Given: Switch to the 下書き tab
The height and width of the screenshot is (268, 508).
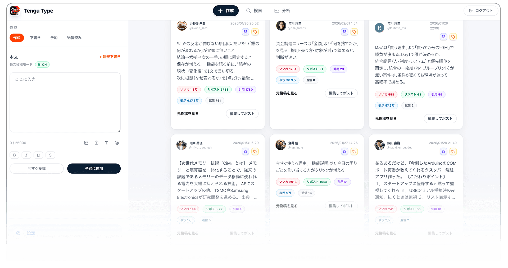Looking at the screenshot, I should pos(35,38).
